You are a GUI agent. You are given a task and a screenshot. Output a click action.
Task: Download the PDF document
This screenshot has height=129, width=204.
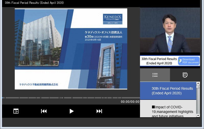coord(189,61)
